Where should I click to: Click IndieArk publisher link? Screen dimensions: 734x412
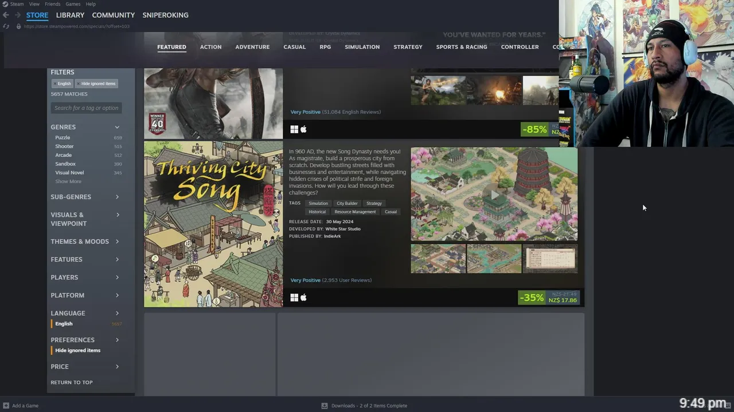click(x=332, y=236)
